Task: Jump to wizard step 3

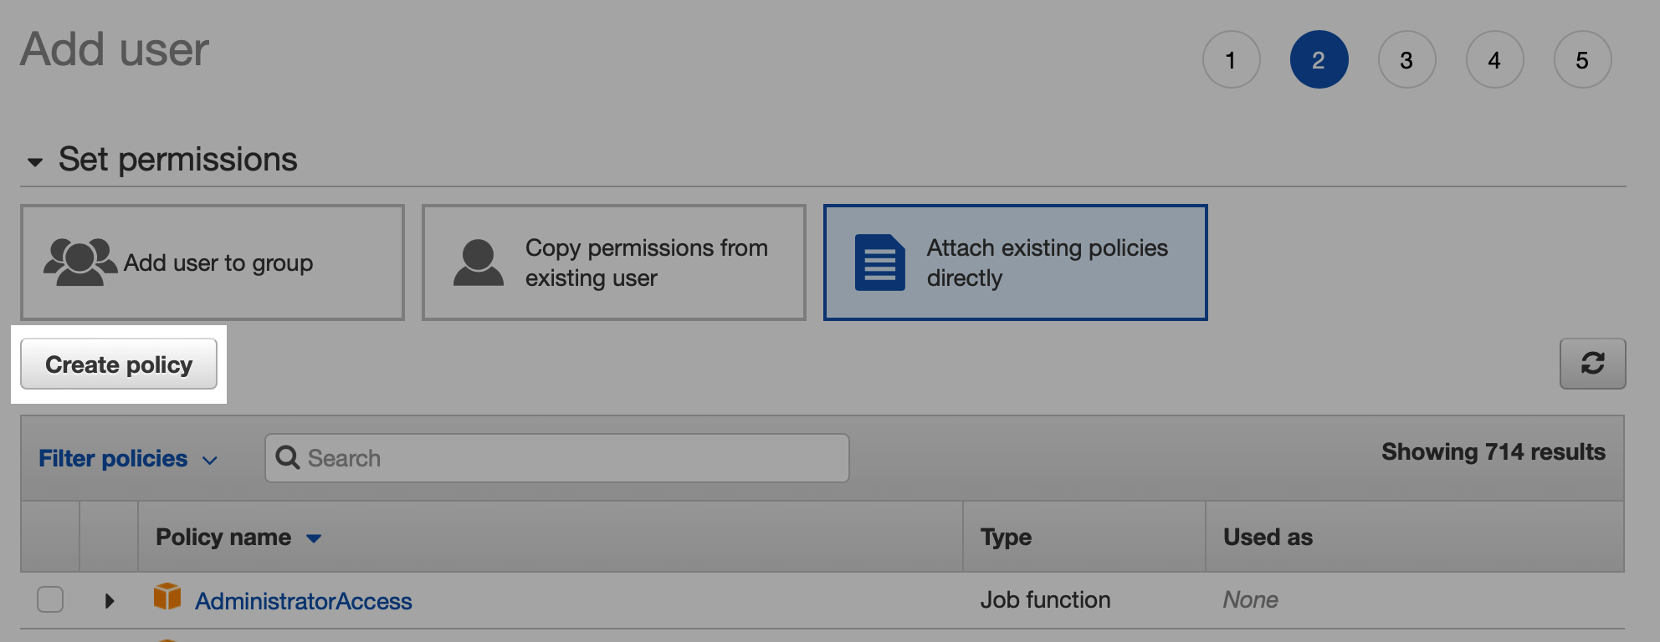Action: pyautogui.click(x=1406, y=60)
